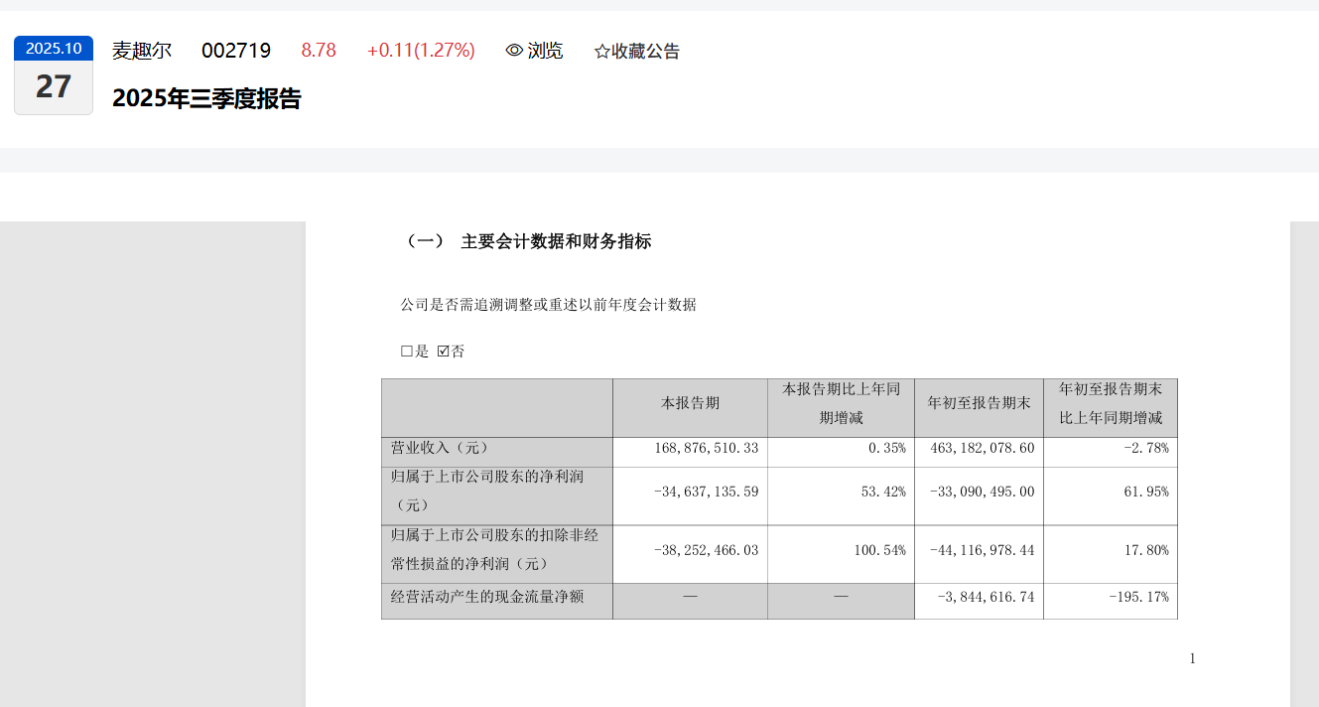Click the 经营活动产生的现金流量净额 row label

[487, 598]
